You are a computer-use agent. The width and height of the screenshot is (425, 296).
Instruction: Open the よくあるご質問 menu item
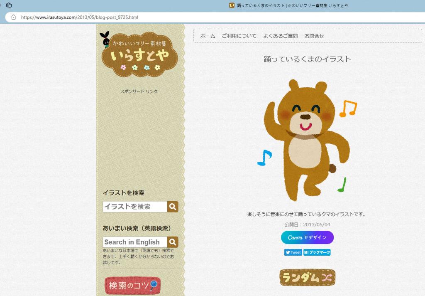pyautogui.click(x=280, y=36)
